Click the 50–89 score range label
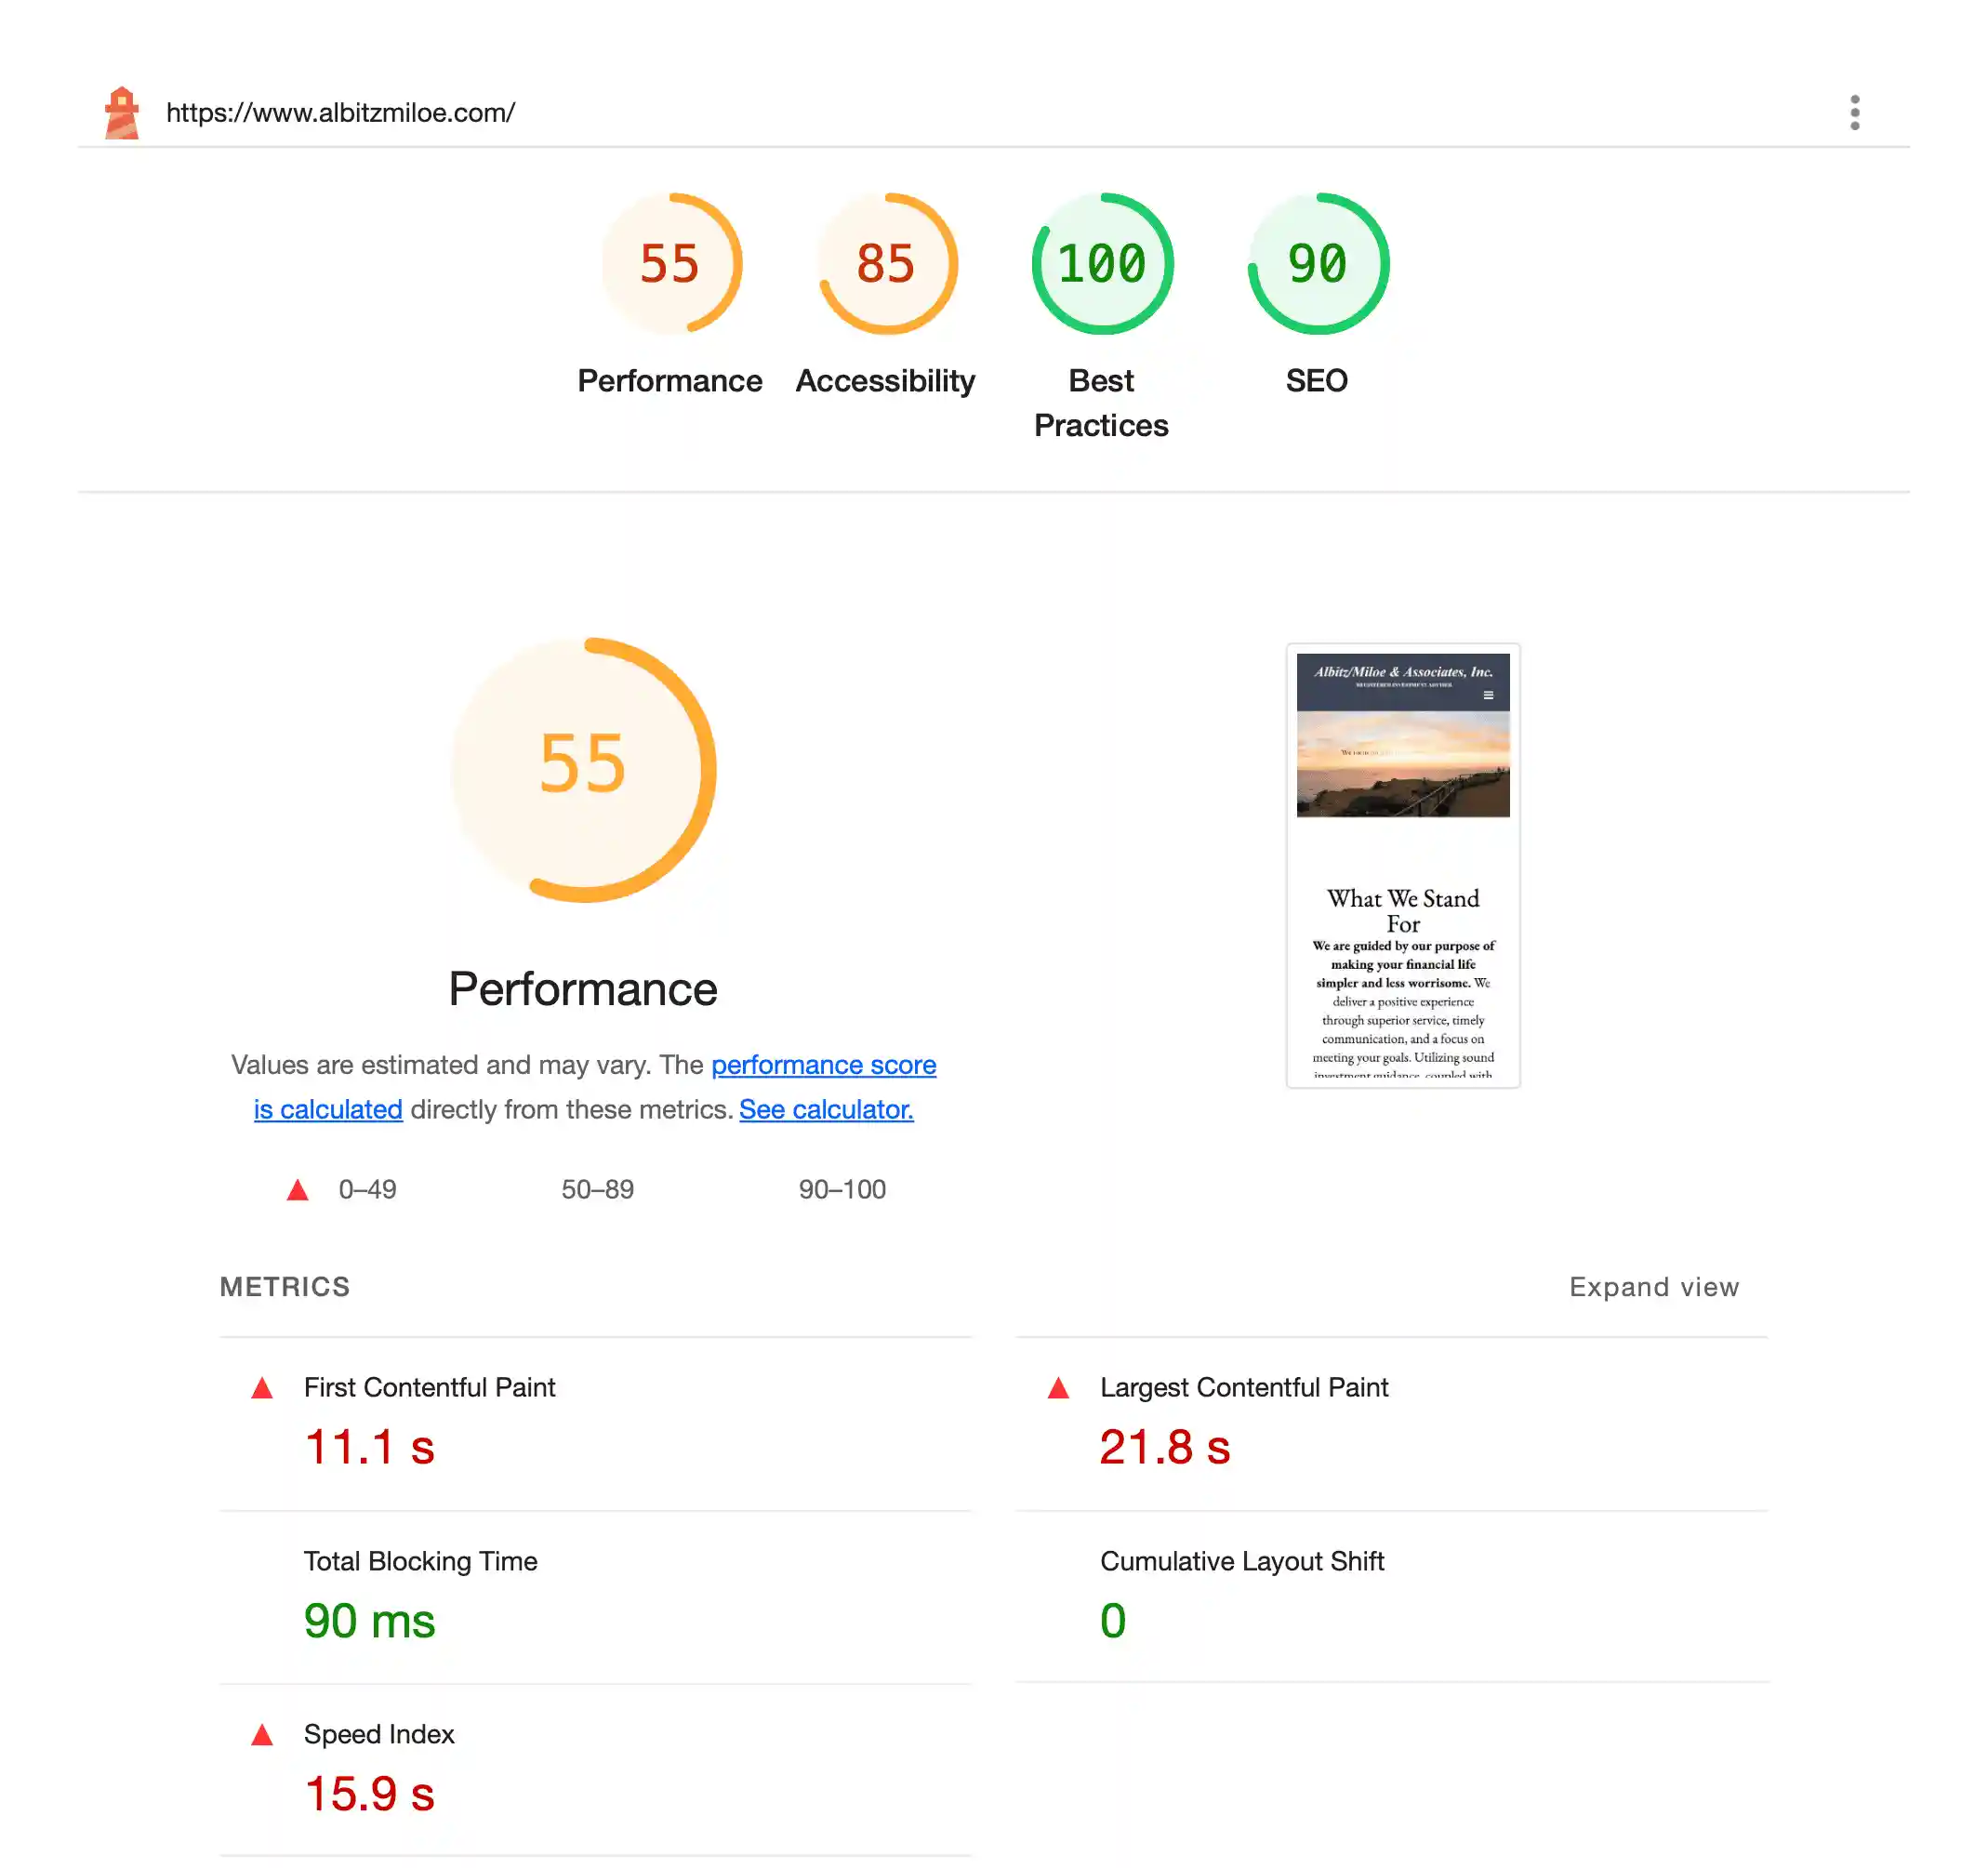This screenshot has height=1868, width=1988. tap(596, 1189)
